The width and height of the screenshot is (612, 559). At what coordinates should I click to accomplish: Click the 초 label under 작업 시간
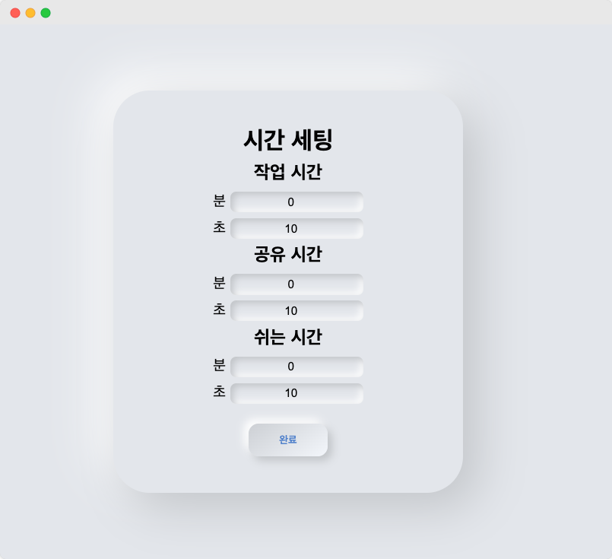tap(220, 227)
